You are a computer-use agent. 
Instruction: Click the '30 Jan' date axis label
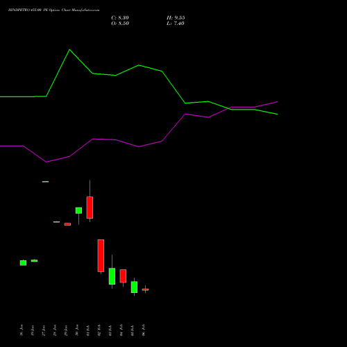coord(77,330)
